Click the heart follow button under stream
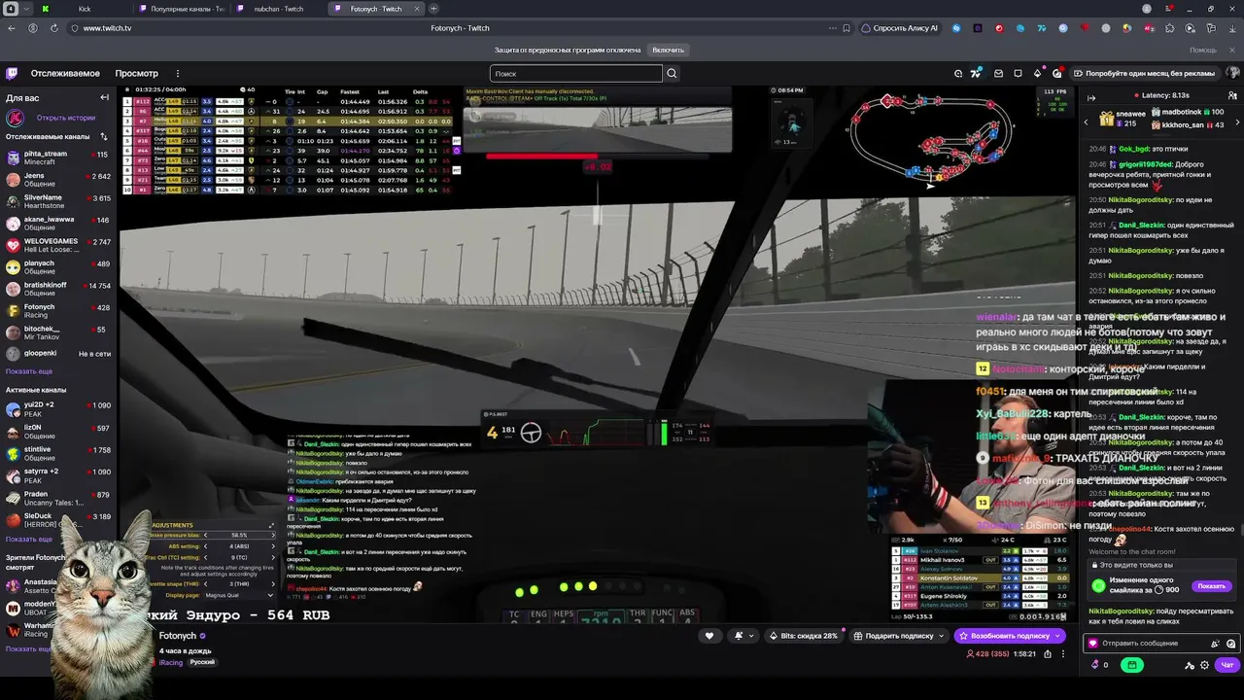This screenshot has width=1244, height=700. point(708,636)
